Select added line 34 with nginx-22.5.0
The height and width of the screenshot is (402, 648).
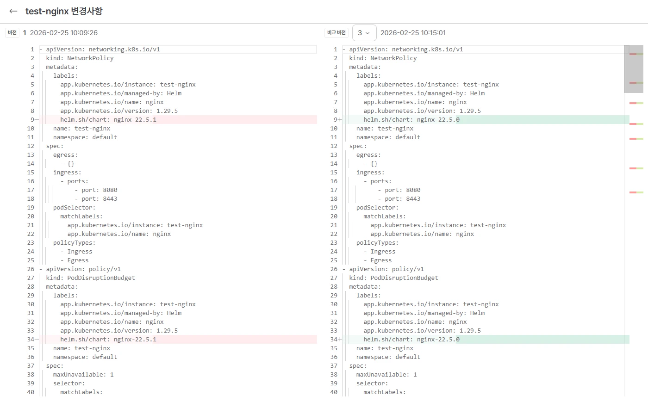click(486, 340)
